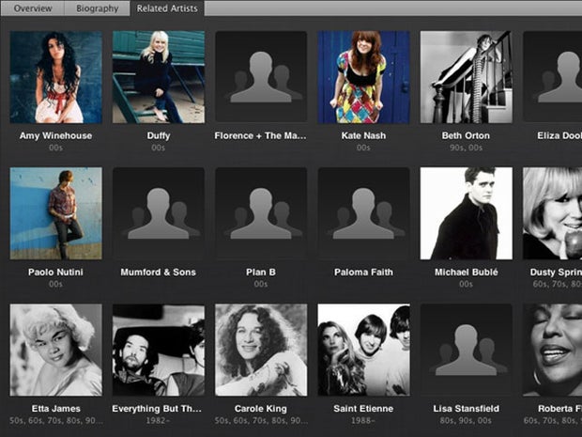Image resolution: width=582 pixels, height=437 pixels.
Task: Click "00s" under Plan B
Action: [x=261, y=284]
